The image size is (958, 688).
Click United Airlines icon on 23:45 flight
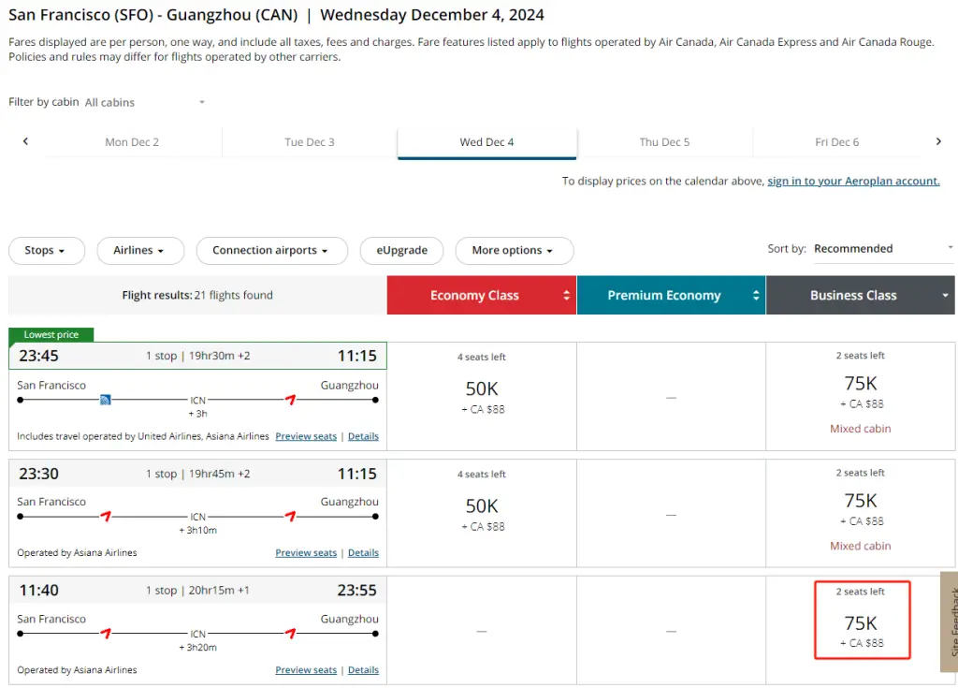[106, 400]
